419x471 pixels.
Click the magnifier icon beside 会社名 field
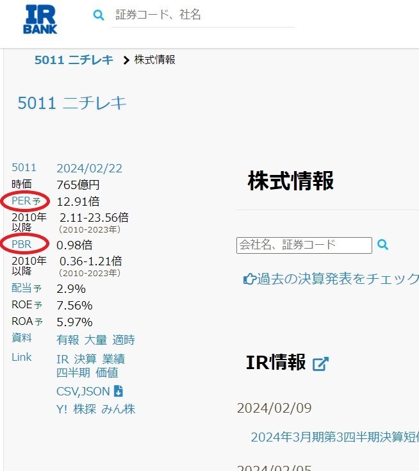coord(382,245)
